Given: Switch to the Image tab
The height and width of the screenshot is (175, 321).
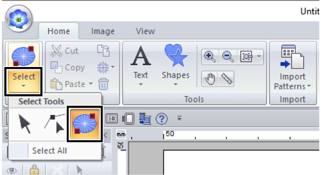Looking at the screenshot, I should click(103, 31).
